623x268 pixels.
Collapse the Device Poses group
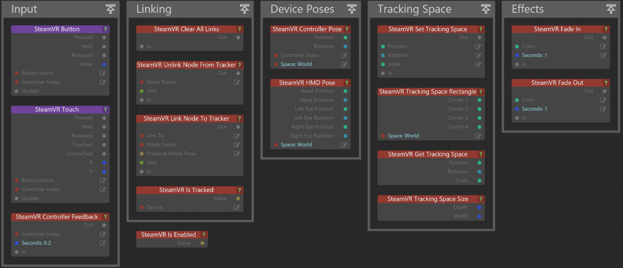pos(352,9)
